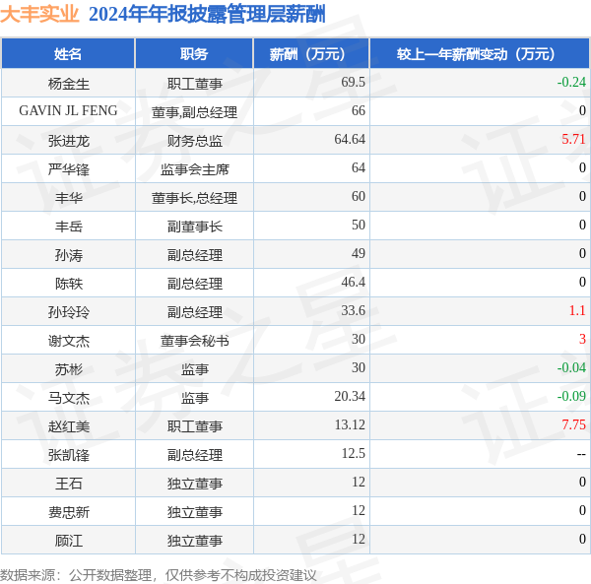Viewport: 591px width, 584px height.
Task: Click the 2024年年报披露管理层薪酬 title
Action: click(x=207, y=15)
